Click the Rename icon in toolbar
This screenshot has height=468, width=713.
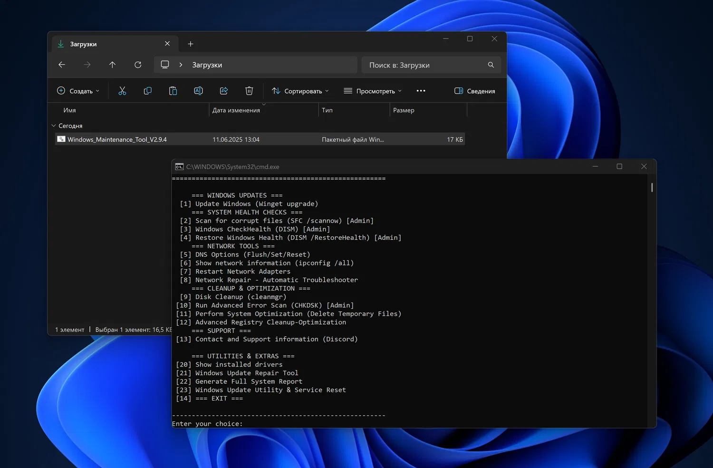click(198, 91)
